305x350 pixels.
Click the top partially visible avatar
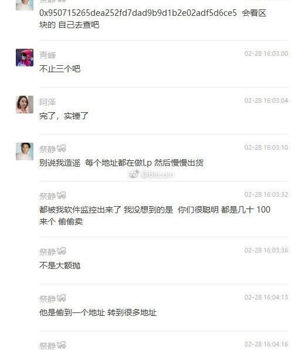pyautogui.click(x=25, y=5)
